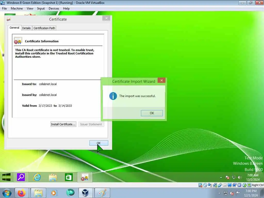
Task: Click the guest clock showing 7:00 AM
Action: pyautogui.click(x=253, y=177)
